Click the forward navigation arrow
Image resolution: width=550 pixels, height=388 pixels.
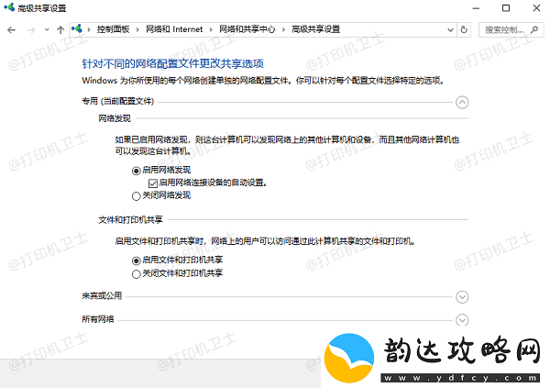click(x=31, y=30)
